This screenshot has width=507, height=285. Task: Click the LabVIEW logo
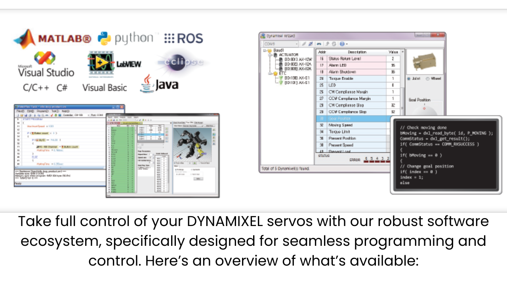[114, 63]
